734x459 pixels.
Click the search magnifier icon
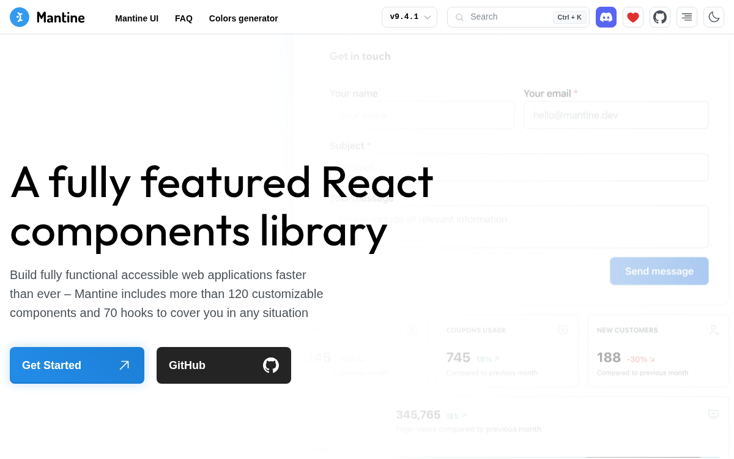pos(459,17)
